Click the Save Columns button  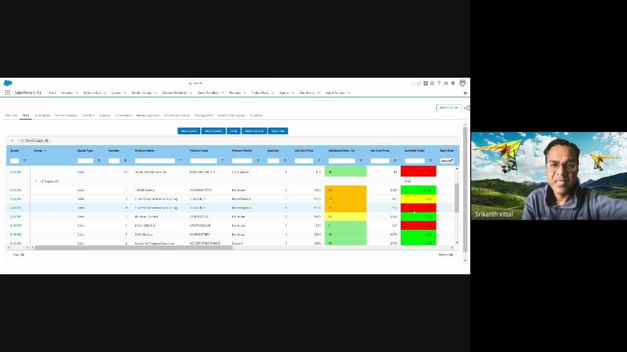[213, 131]
